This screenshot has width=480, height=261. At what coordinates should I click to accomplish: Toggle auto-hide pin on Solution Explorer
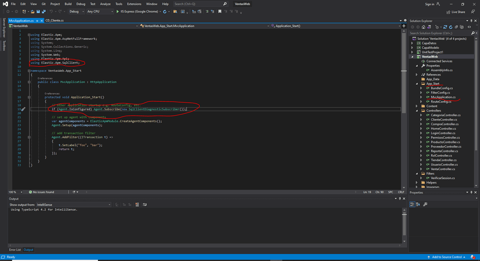(x=471, y=21)
